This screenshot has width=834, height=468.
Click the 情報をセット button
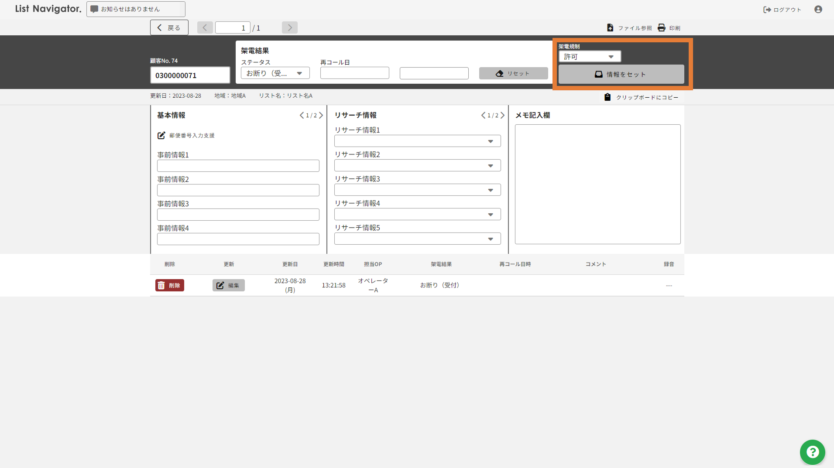click(621, 75)
